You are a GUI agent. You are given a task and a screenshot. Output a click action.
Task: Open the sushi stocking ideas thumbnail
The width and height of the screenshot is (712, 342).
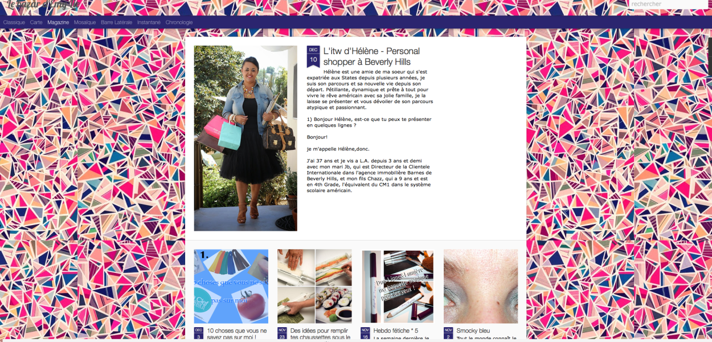[314, 286]
